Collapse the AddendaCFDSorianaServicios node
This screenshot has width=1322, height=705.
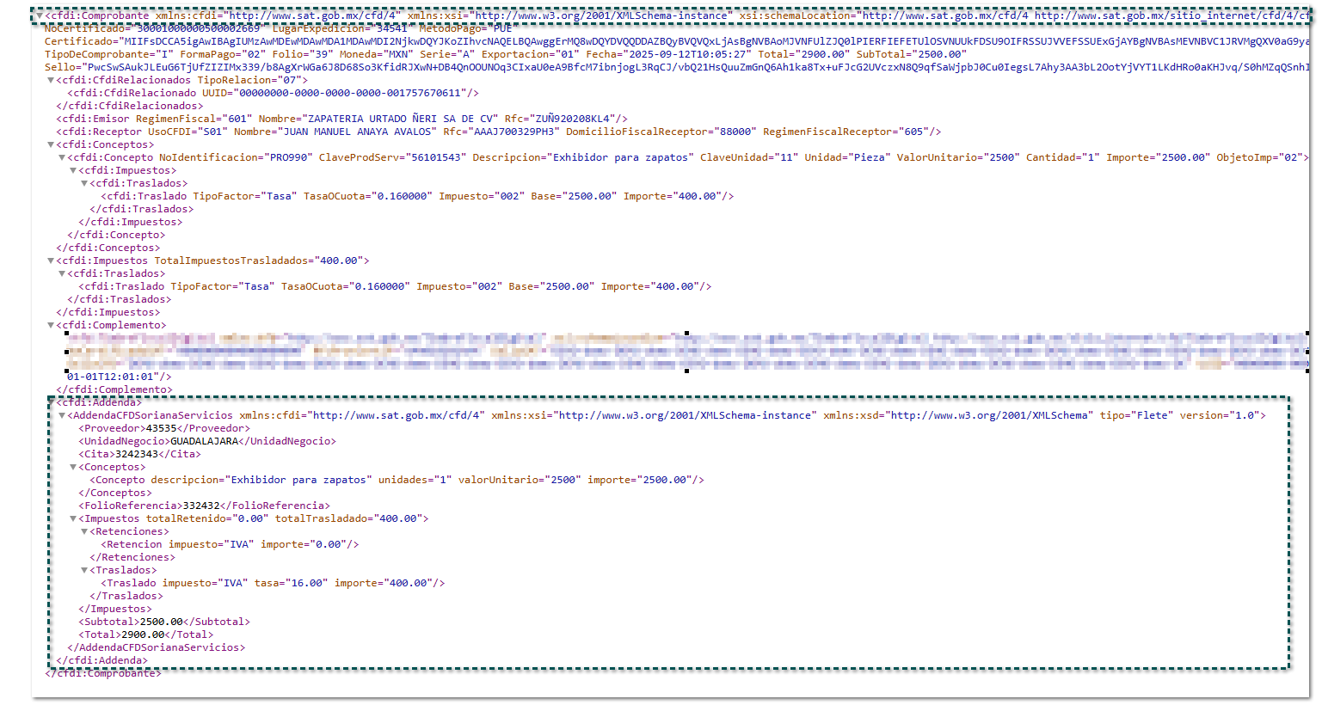pyautogui.click(x=62, y=415)
